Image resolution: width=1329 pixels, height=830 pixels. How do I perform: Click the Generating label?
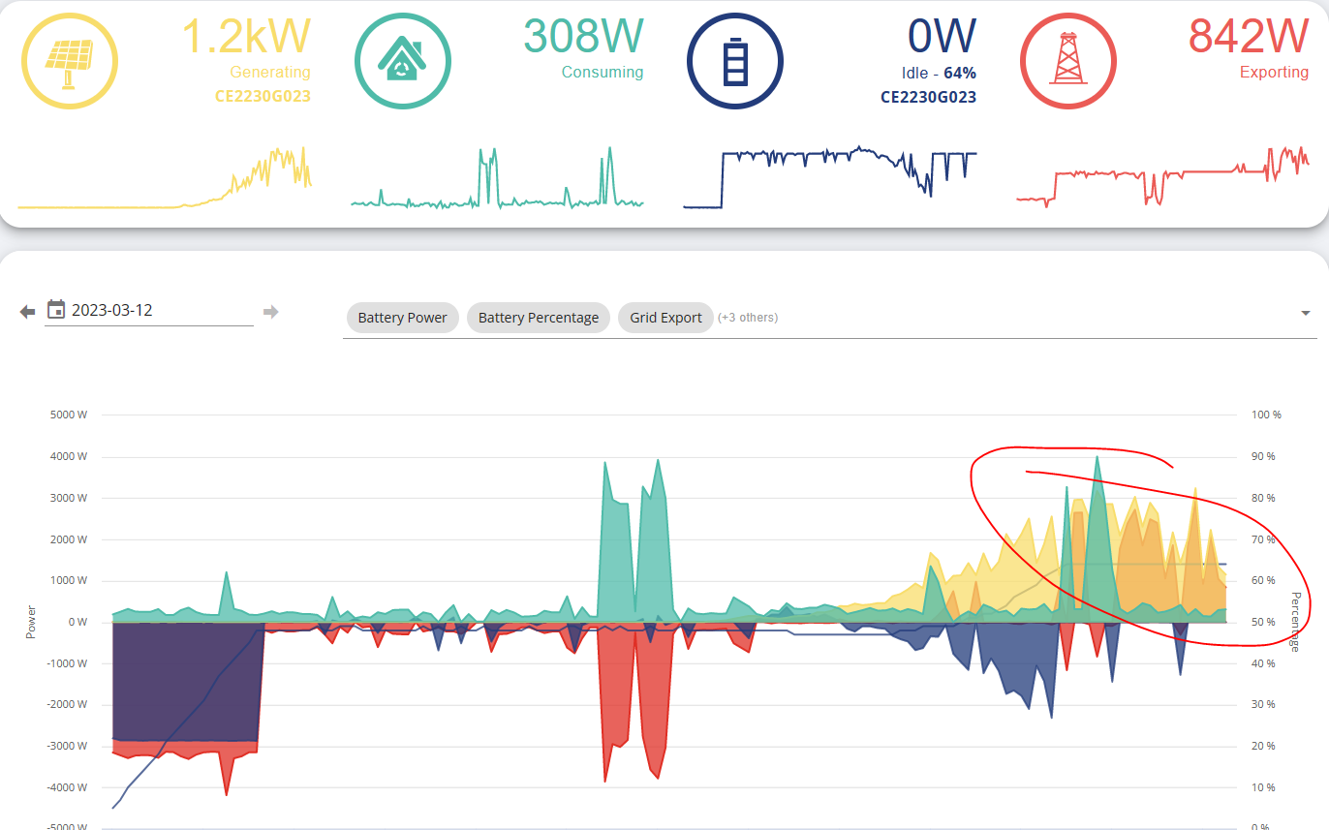270,72
